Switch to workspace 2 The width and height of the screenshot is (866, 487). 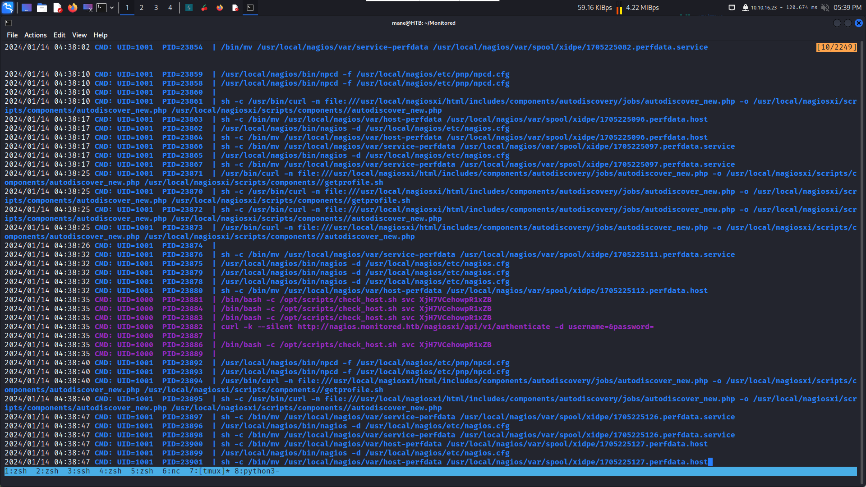[142, 8]
